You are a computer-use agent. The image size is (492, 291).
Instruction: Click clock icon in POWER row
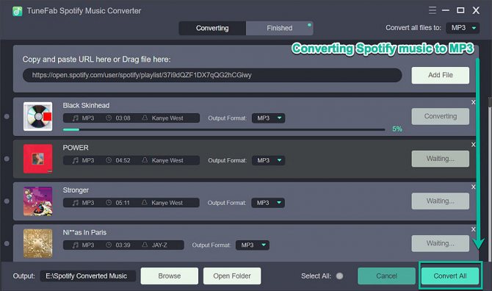point(109,160)
